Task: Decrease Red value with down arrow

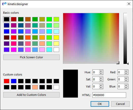Action: (126, 73)
